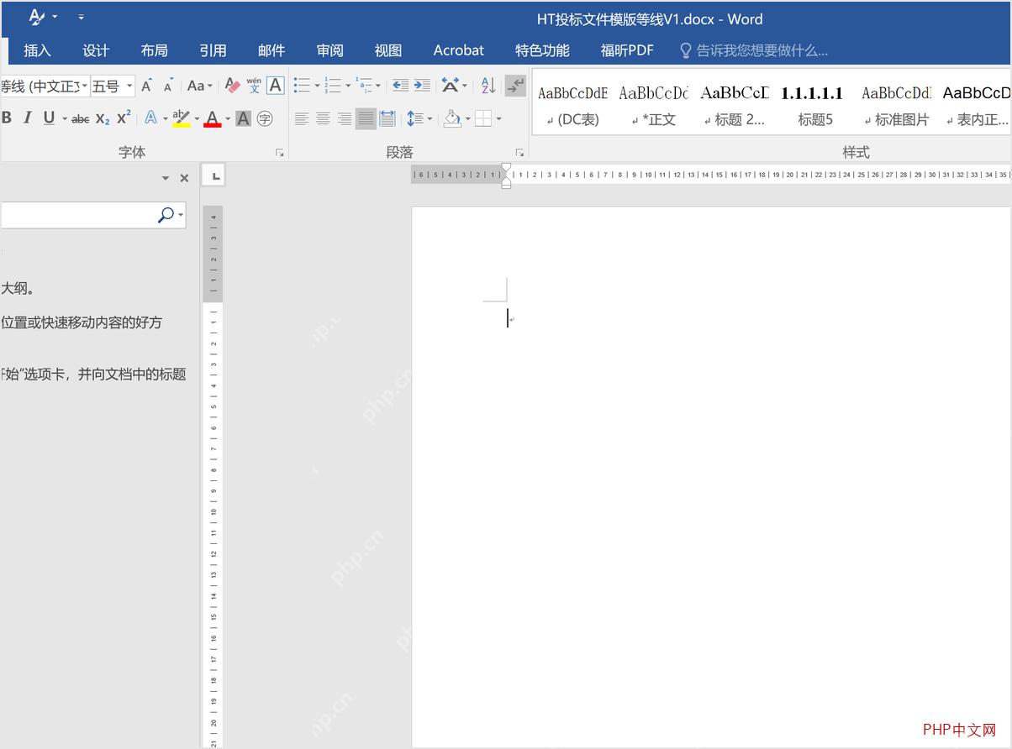Toggle show/hide paragraph marks
Screen dimensions: 1012x749
[515, 86]
